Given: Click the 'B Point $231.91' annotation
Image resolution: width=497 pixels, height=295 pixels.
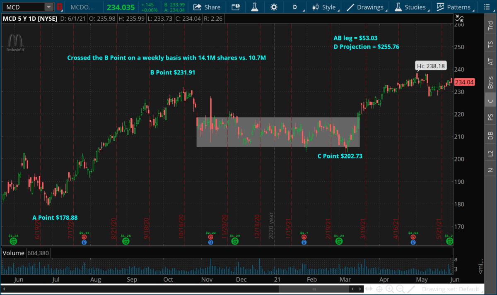Looking at the screenshot, I should (x=173, y=72).
